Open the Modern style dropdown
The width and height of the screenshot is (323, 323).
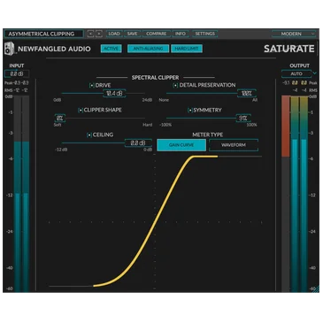(x=294, y=34)
